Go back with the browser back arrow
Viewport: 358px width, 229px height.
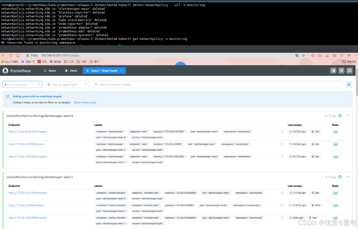click(3, 55)
